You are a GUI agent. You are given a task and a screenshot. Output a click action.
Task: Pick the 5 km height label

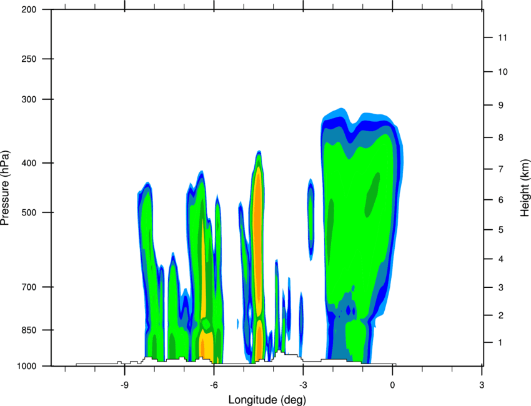coord(500,230)
